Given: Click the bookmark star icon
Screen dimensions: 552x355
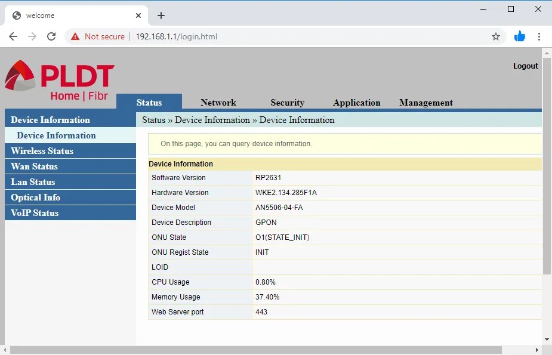Looking at the screenshot, I should pyautogui.click(x=496, y=36).
